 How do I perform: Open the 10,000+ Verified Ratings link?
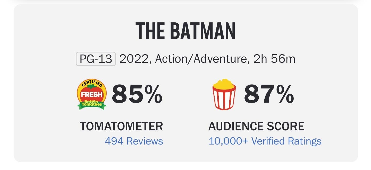pyautogui.click(x=265, y=141)
